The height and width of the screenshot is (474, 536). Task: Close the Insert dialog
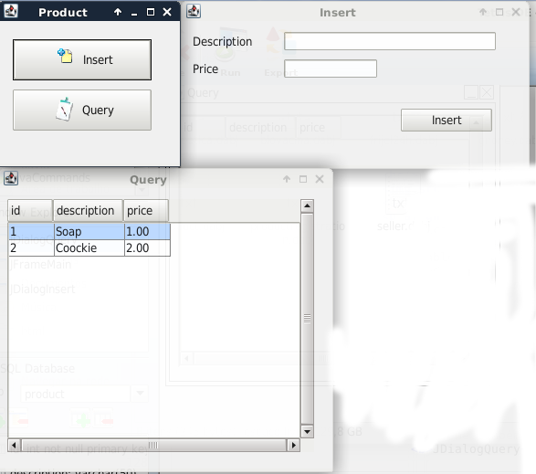click(x=516, y=12)
